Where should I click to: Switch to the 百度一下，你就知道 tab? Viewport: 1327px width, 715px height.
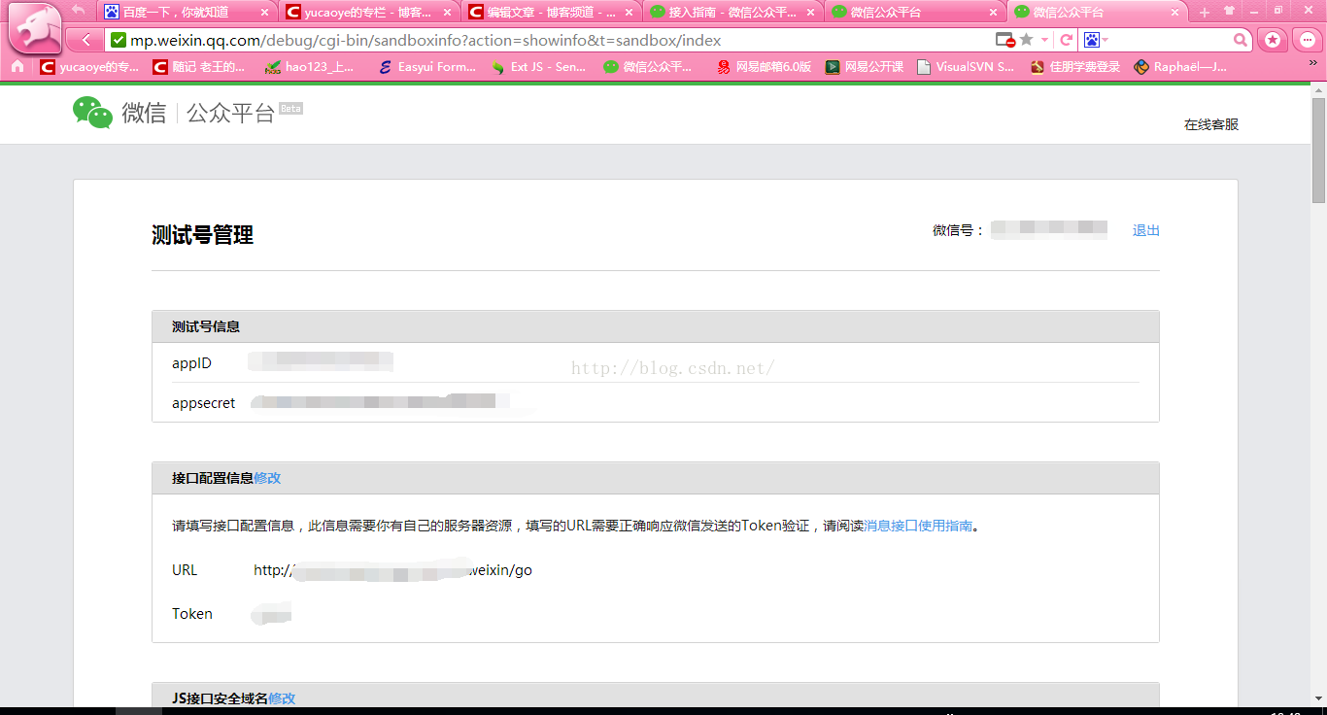pyautogui.click(x=186, y=13)
